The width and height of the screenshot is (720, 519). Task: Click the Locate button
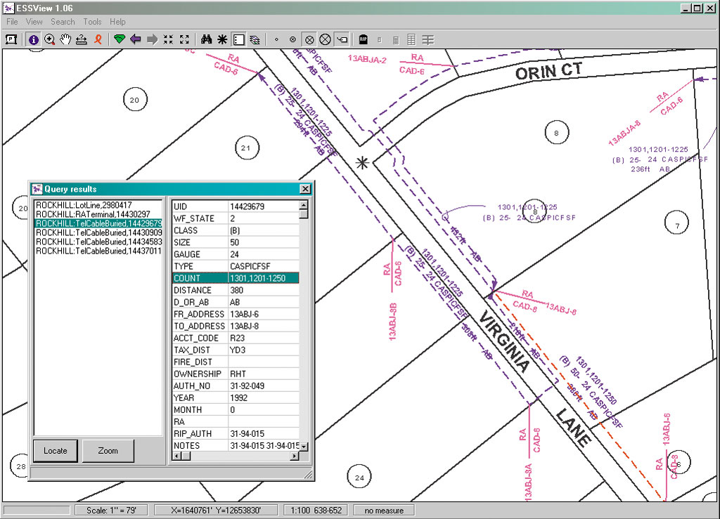click(x=56, y=451)
